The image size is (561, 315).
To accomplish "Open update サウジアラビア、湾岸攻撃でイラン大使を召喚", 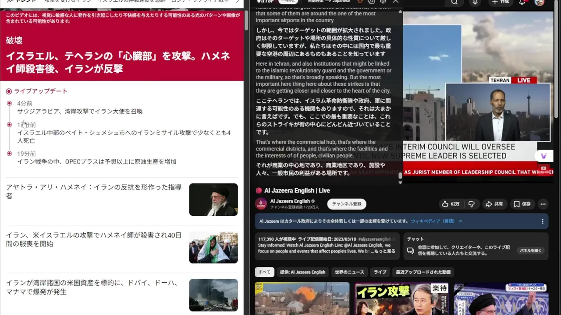I will coord(80,111).
